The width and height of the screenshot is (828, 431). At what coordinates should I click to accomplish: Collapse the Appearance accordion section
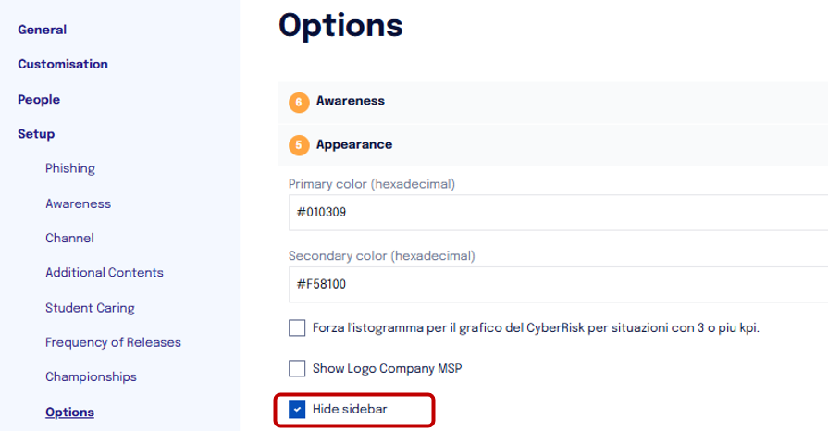click(x=553, y=144)
